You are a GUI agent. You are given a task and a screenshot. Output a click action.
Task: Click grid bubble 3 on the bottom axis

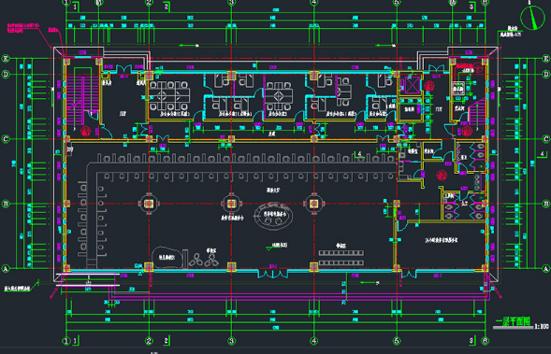[231, 341]
